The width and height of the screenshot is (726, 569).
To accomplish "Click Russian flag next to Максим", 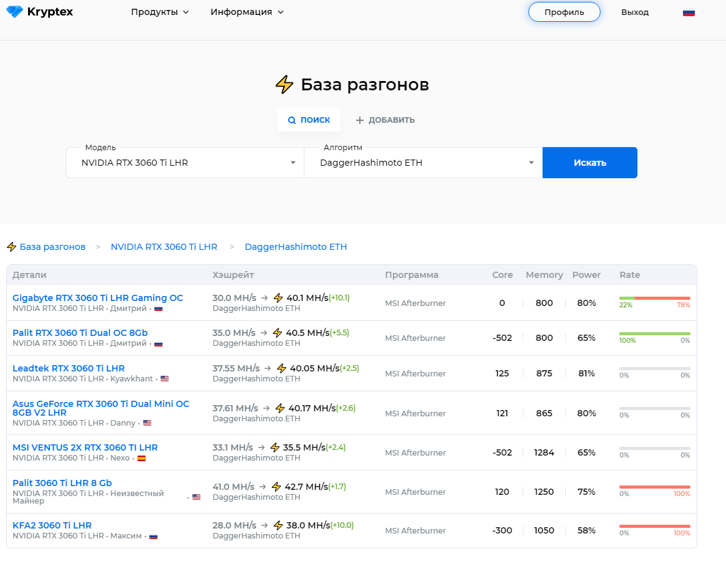I will point(153,536).
